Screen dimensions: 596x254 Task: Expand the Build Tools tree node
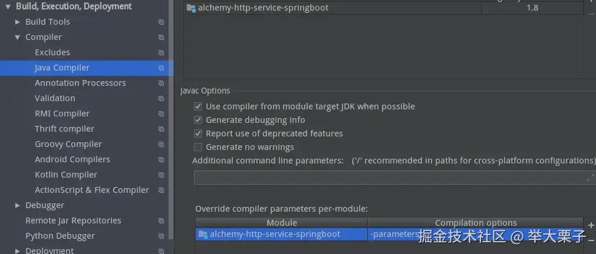(18, 22)
